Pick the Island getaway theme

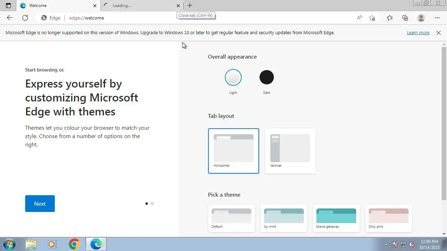336,218
